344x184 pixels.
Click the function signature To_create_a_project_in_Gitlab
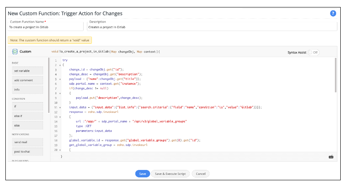pos(84,52)
